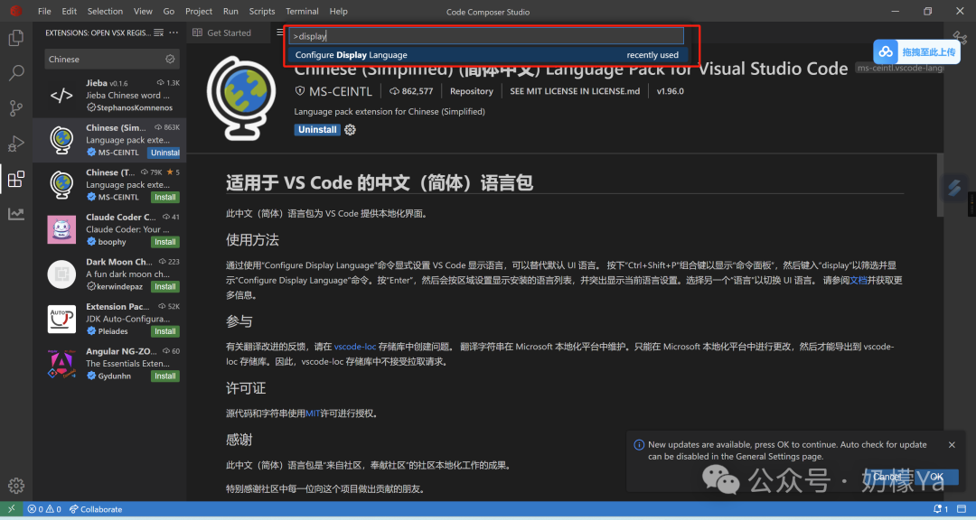
Task: Click the Code Composer Studio logo icon
Action: pyautogui.click(x=15, y=11)
